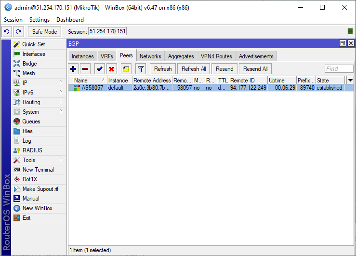Click the Resend All button
Viewport: 356px width, 256px height.
255,69
